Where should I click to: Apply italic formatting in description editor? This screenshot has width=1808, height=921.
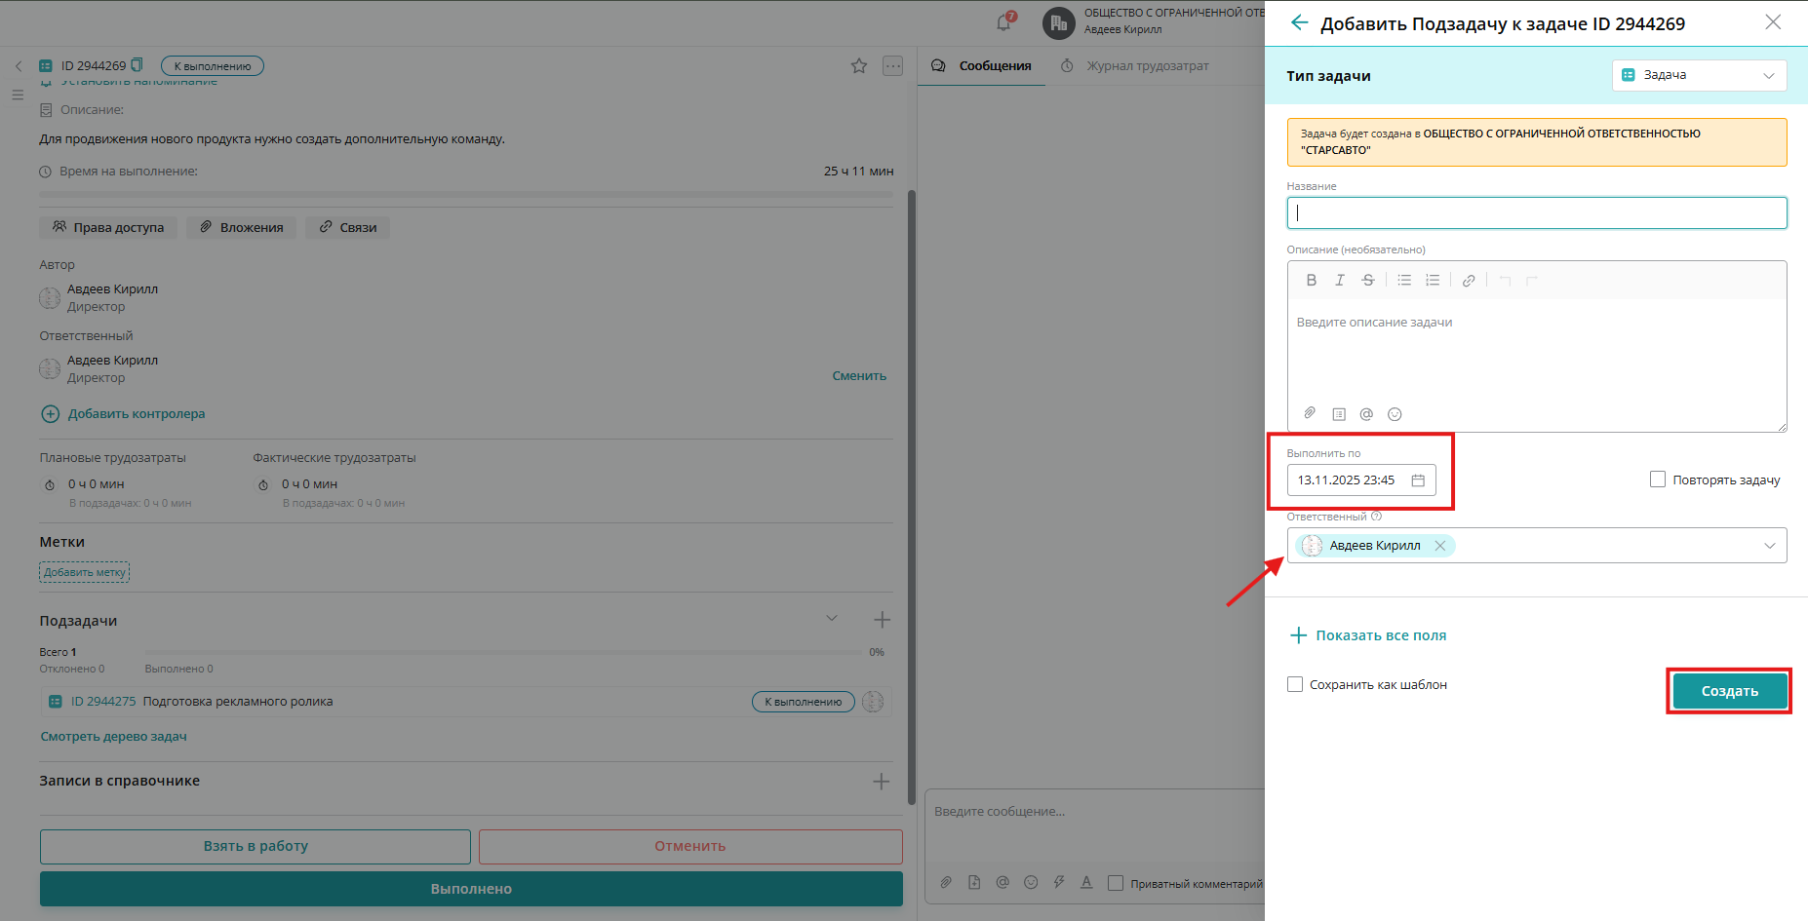click(x=1340, y=281)
